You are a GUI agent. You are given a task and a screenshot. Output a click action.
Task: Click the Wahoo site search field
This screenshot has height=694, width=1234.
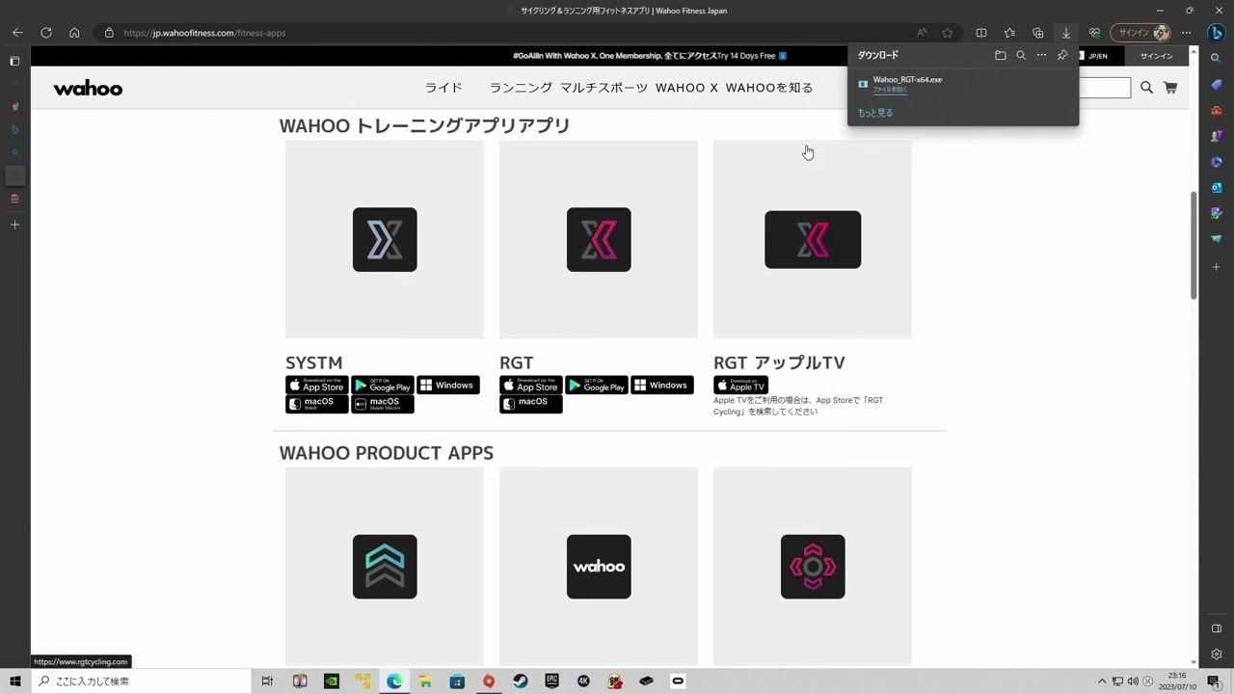(x=1104, y=88)
